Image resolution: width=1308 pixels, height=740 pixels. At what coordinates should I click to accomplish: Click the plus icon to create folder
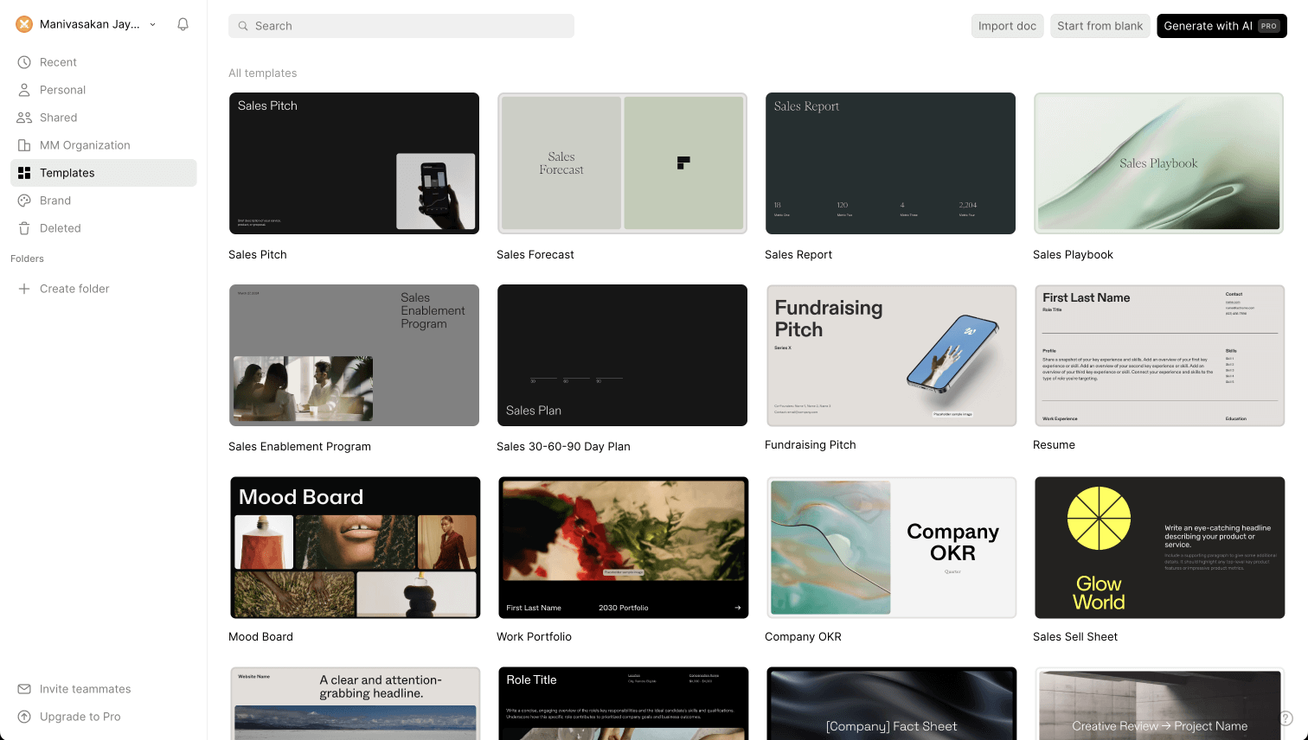[x=24, y=289]
